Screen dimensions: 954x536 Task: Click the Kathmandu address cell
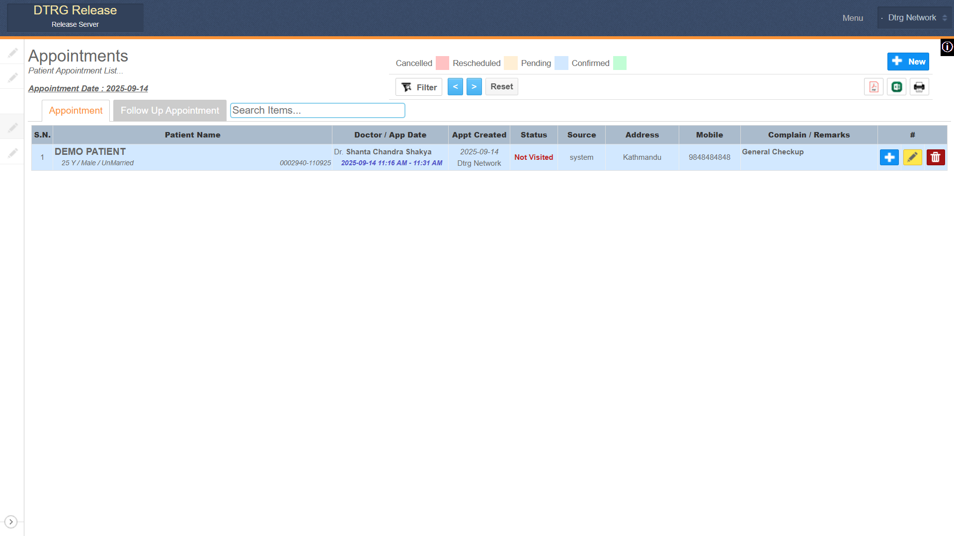(x=642, y=157)
